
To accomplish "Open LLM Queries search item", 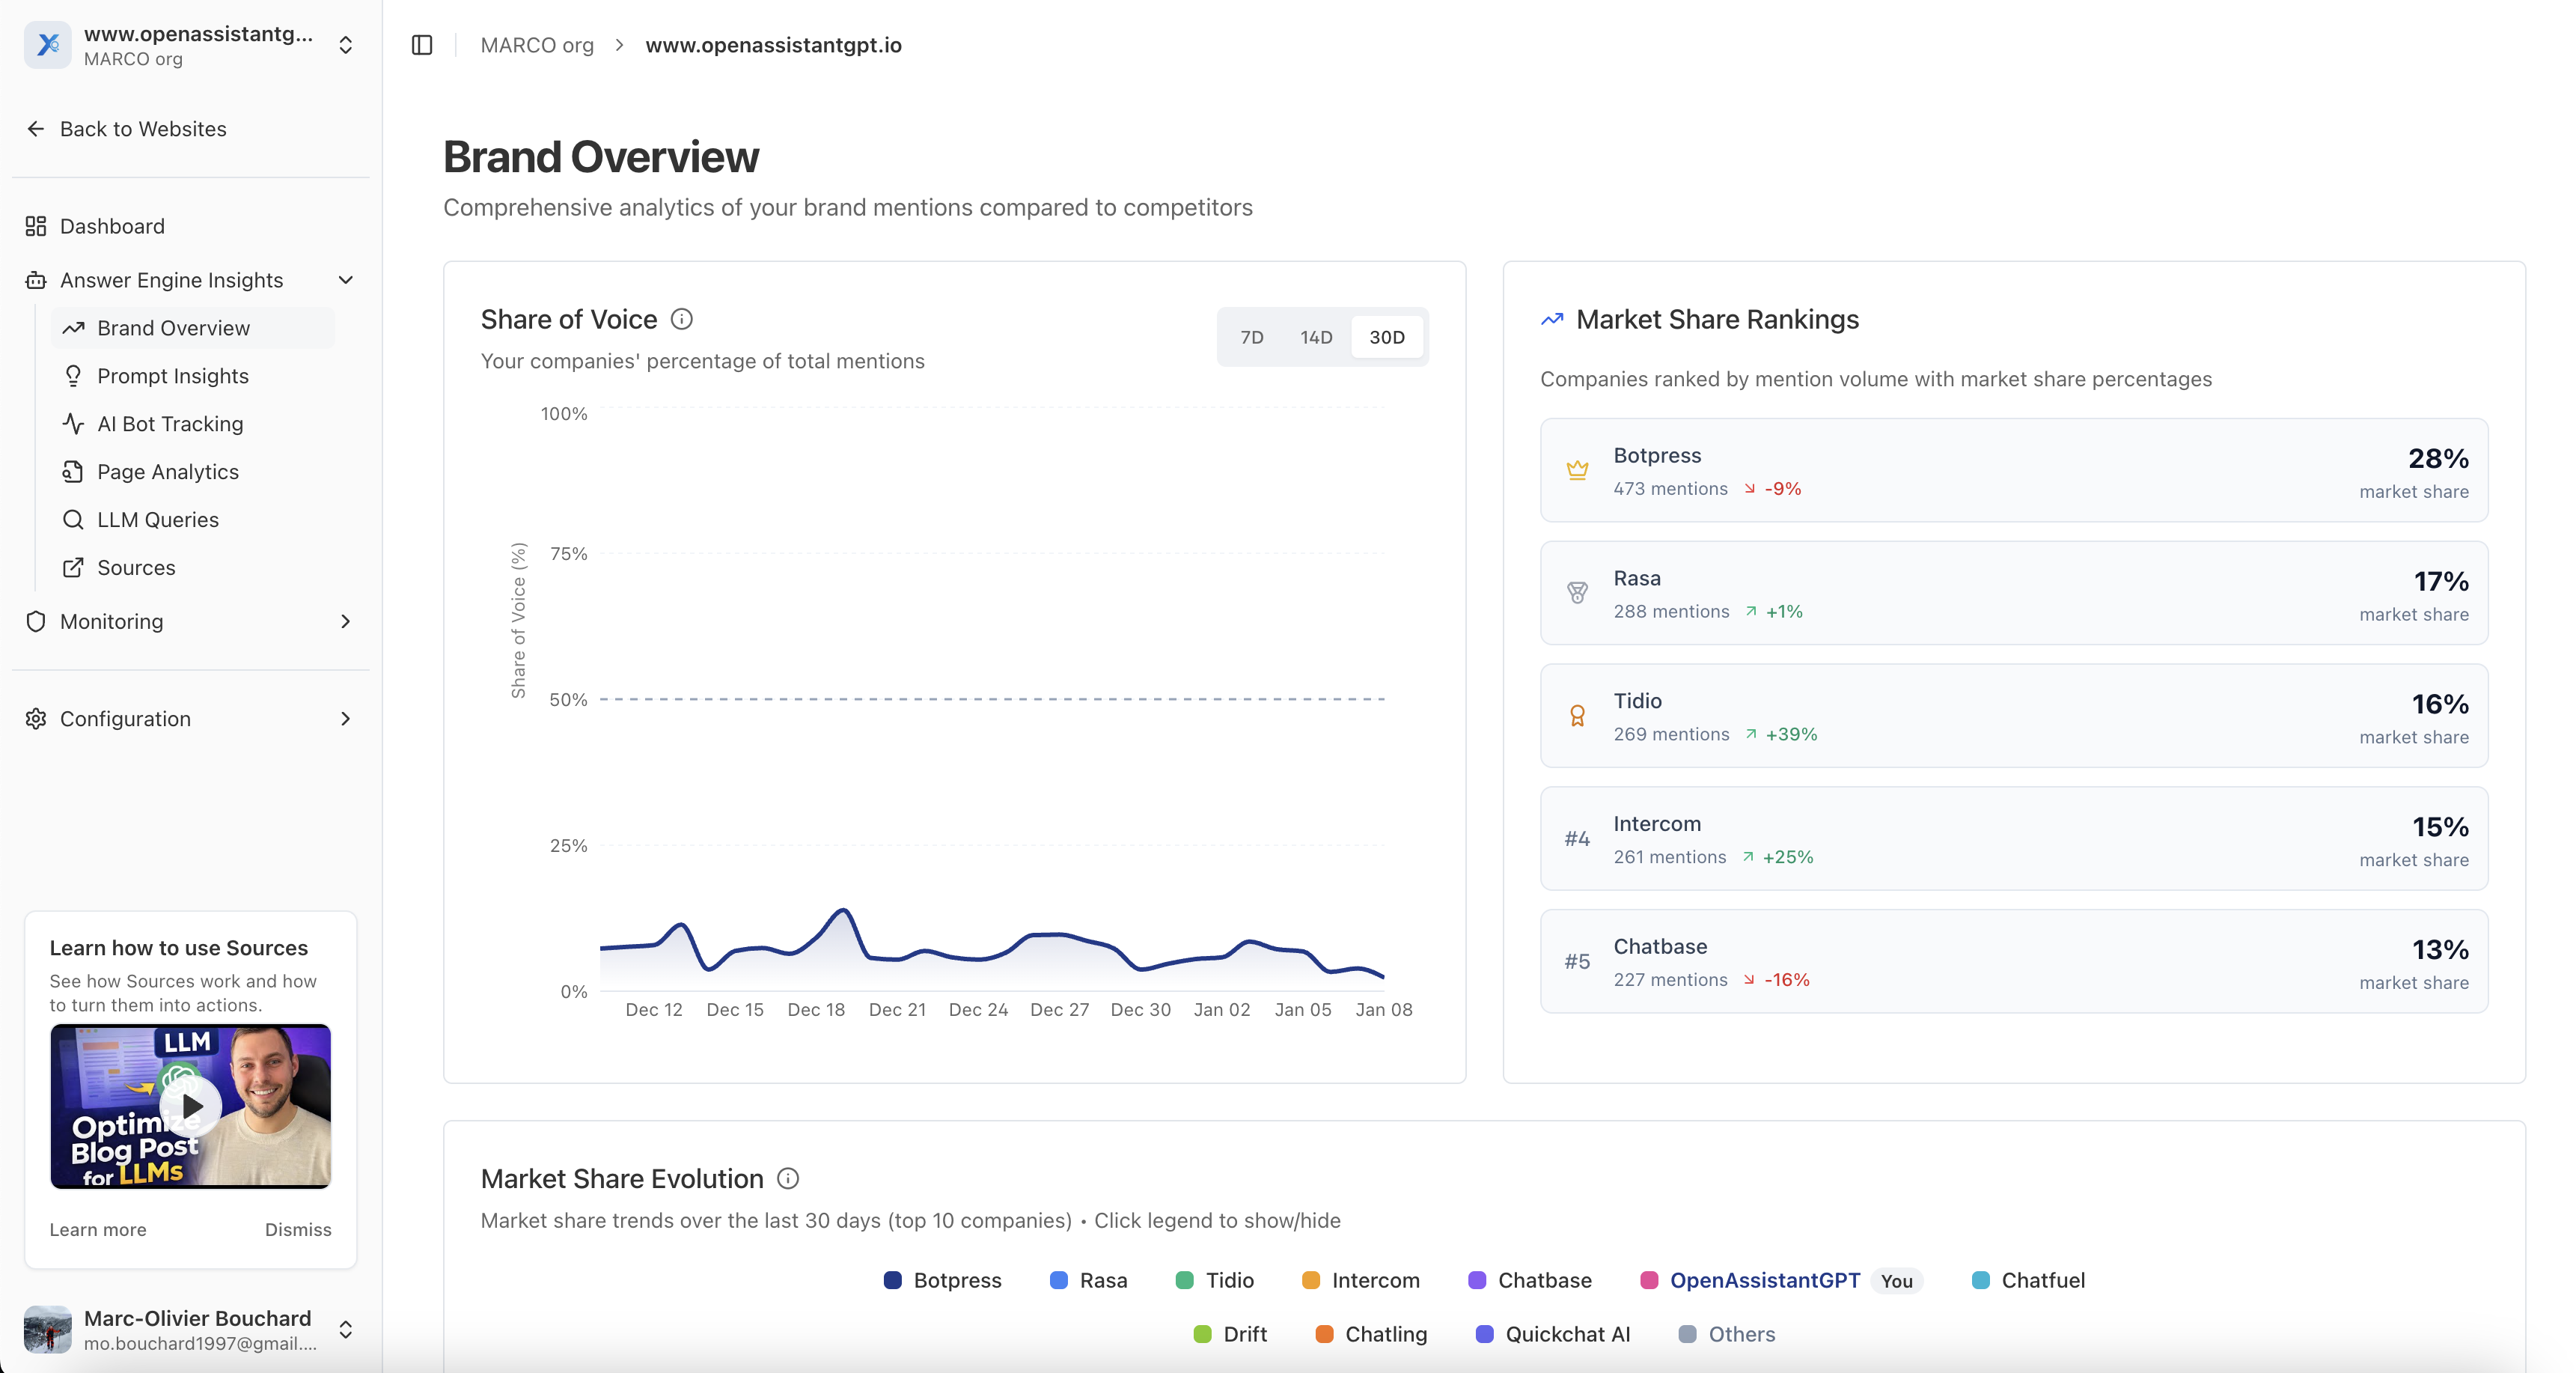I will tap(158, 520).
